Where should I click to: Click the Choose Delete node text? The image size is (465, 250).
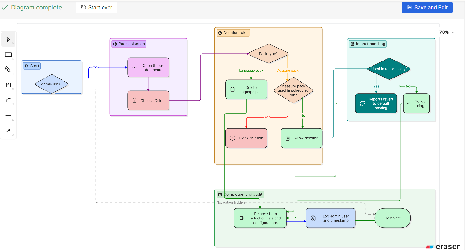[153, 101]
